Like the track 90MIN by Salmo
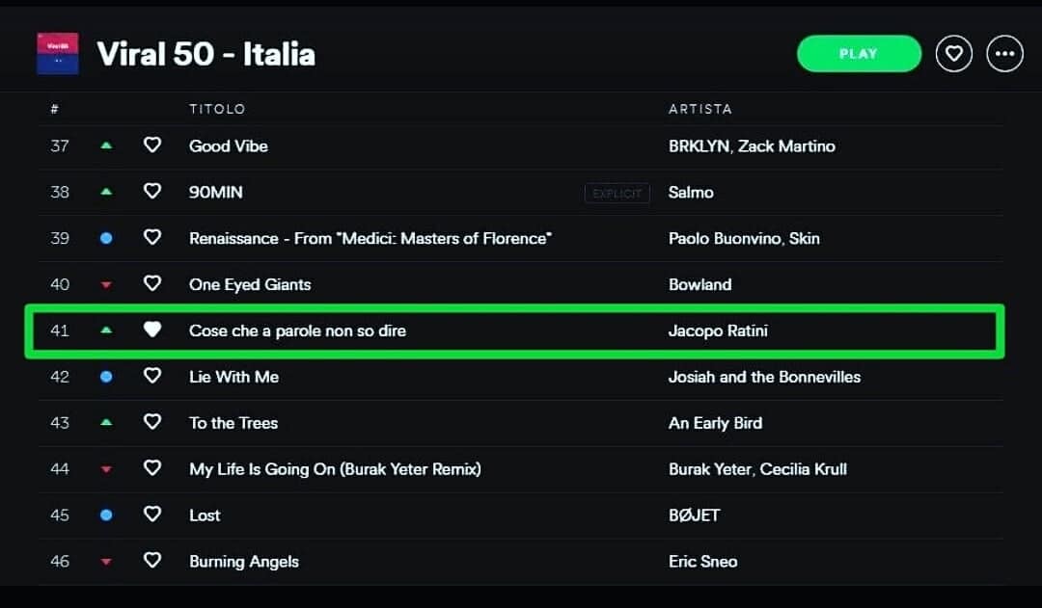Screen dimensions: 1042x608 click(x=152, y=191)
